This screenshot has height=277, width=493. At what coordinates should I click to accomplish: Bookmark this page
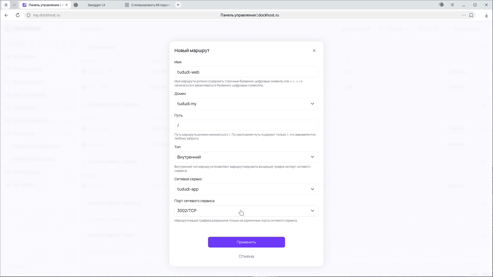click(x=471, y=15)
